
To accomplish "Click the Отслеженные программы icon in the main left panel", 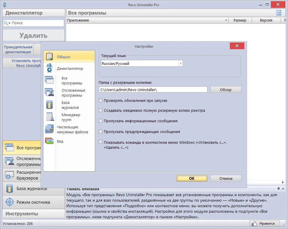I will (x=9, y=161).
